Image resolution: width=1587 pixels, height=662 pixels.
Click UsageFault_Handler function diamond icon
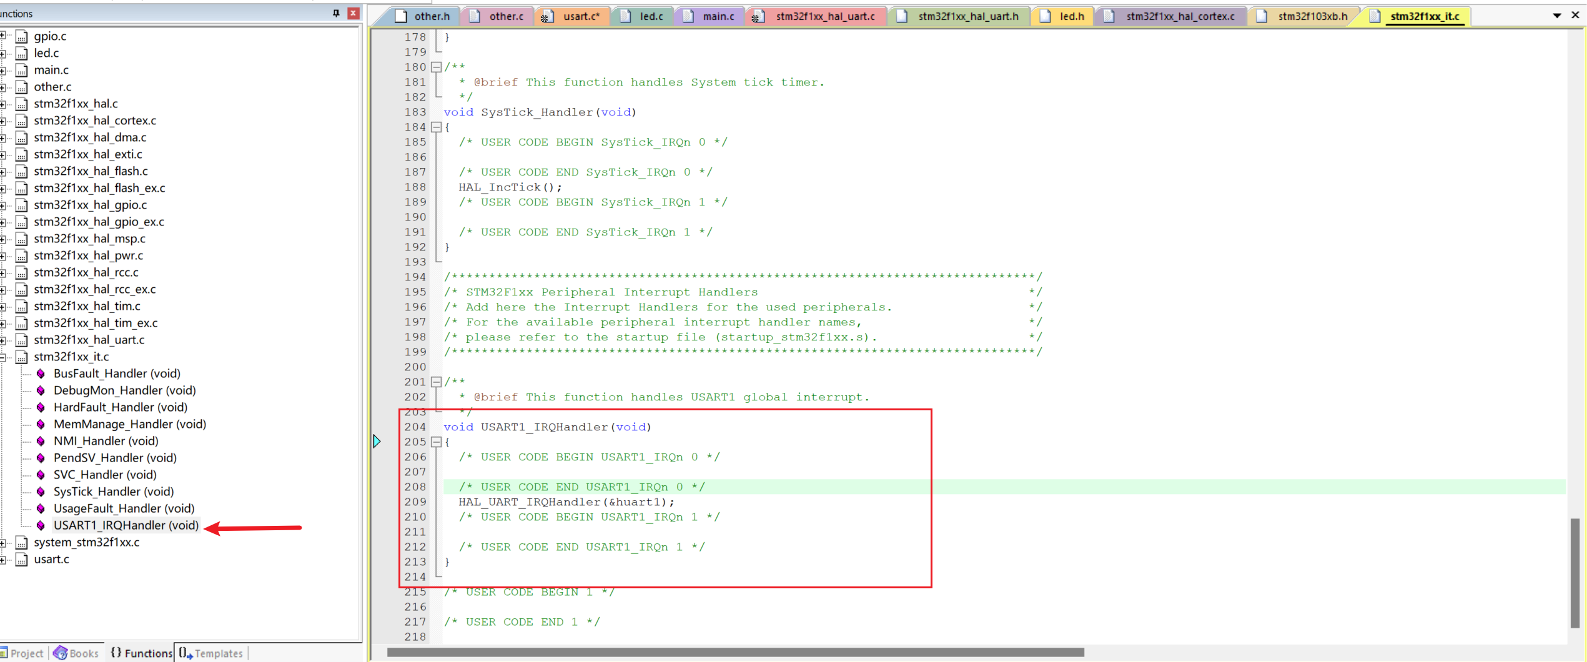(41, 508)
